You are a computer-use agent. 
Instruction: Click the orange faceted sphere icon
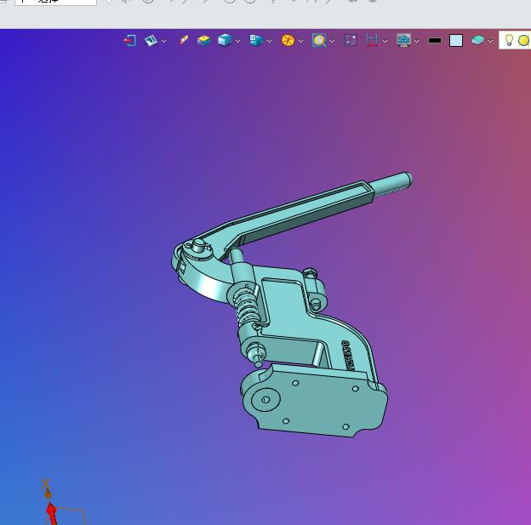pyautogui.click(x=288, y=41)
